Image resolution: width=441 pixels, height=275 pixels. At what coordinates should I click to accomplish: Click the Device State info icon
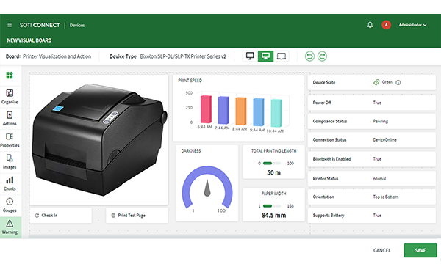click(x=398, y=82)
